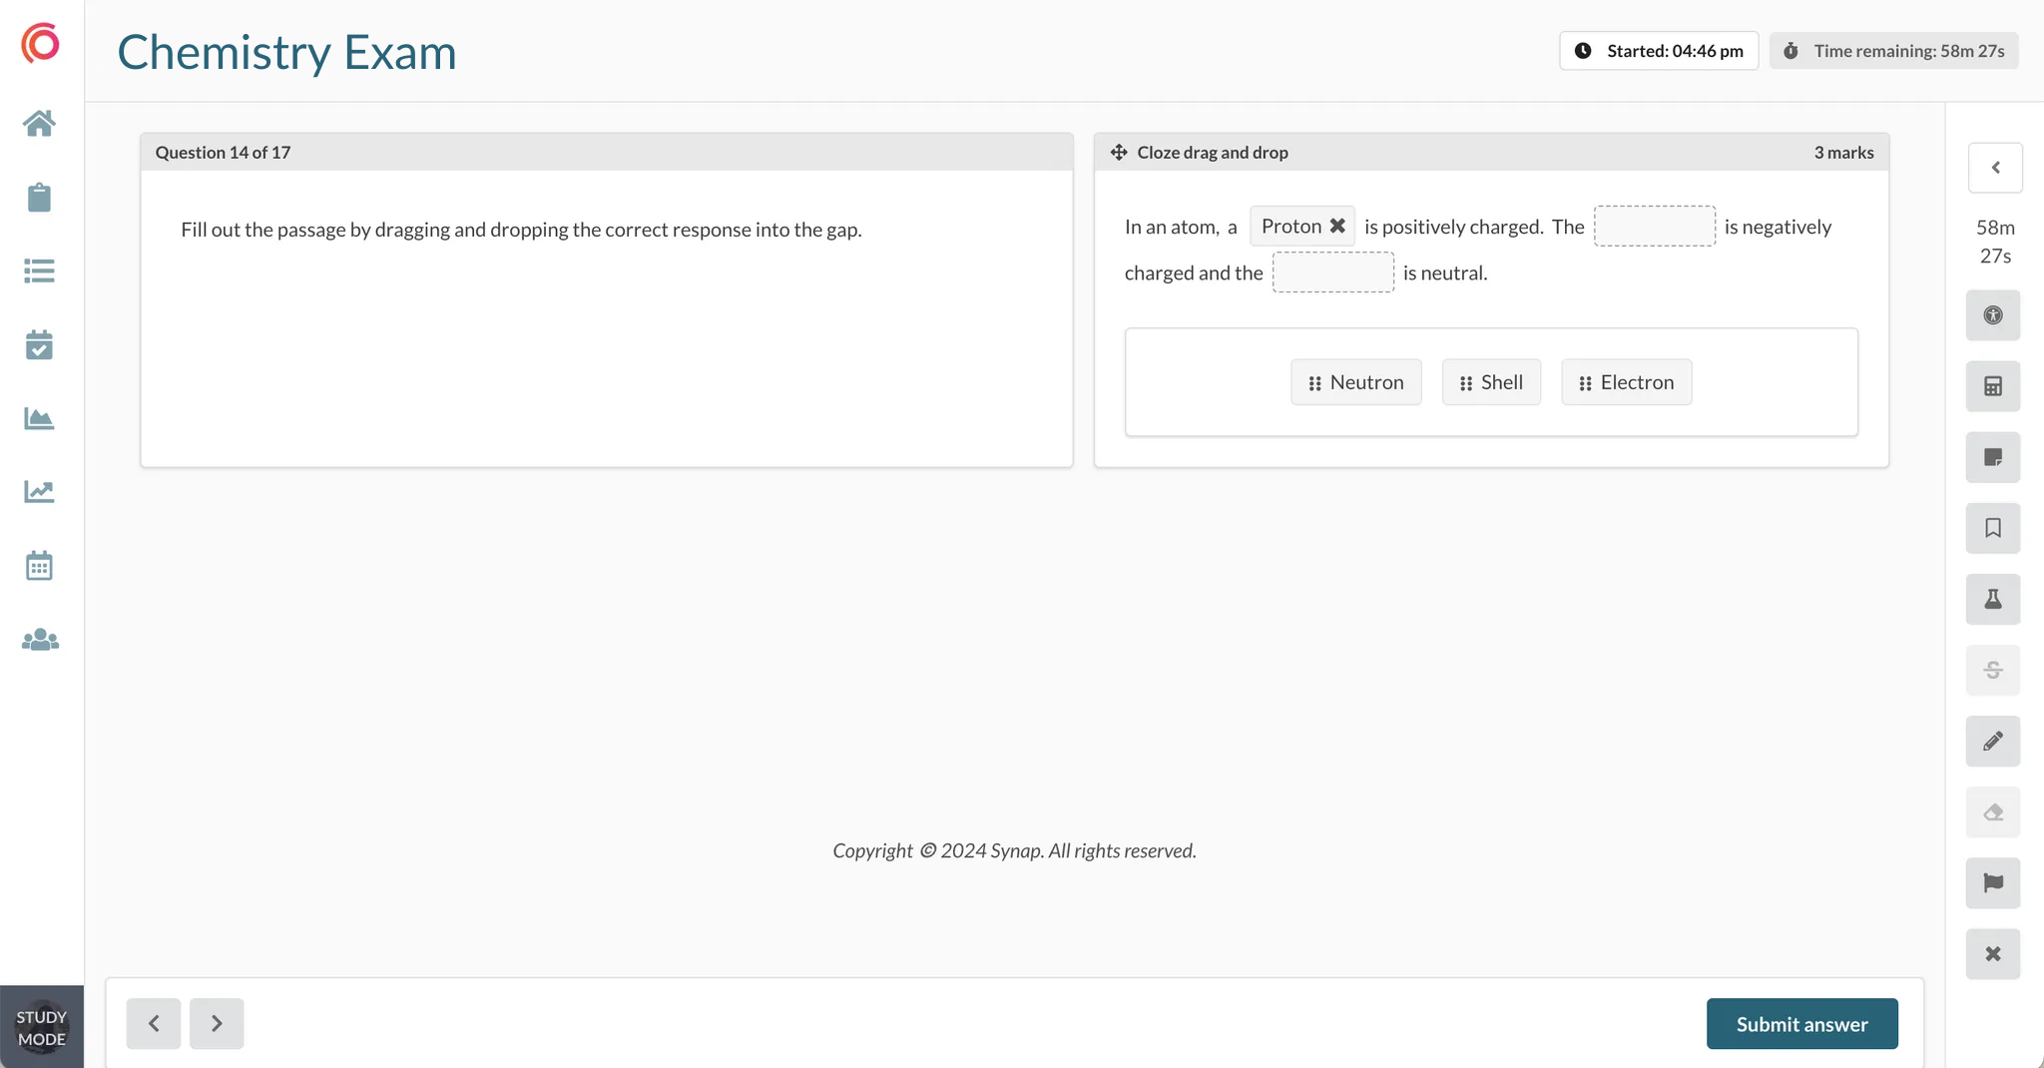Open the calculator tool

[x=1992, y=386]
